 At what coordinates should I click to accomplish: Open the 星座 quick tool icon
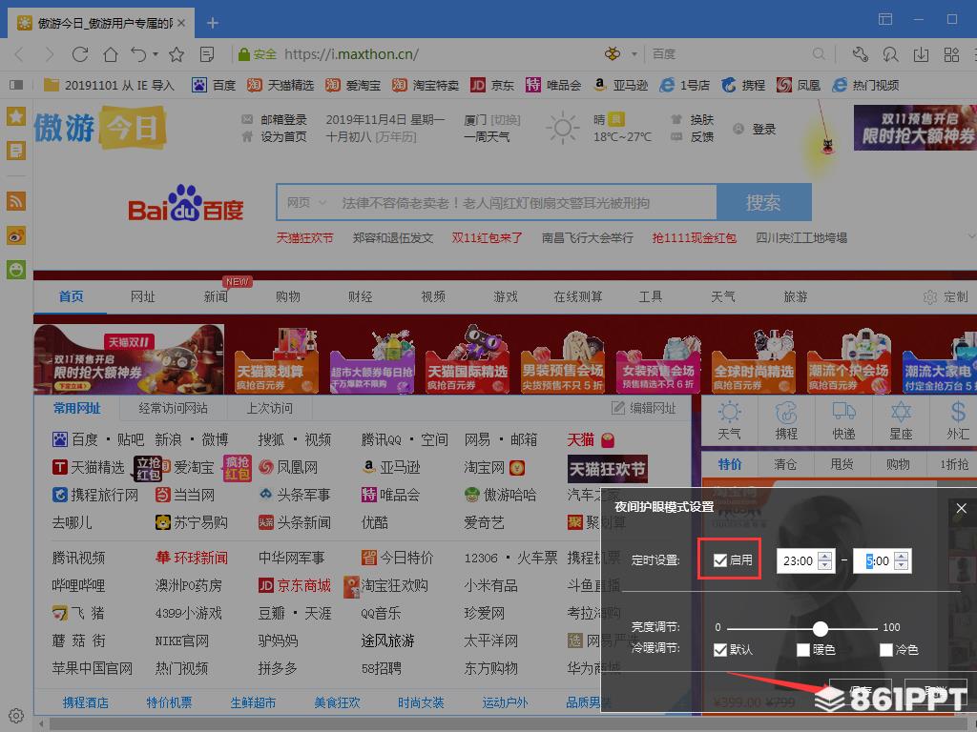(901, 420)
